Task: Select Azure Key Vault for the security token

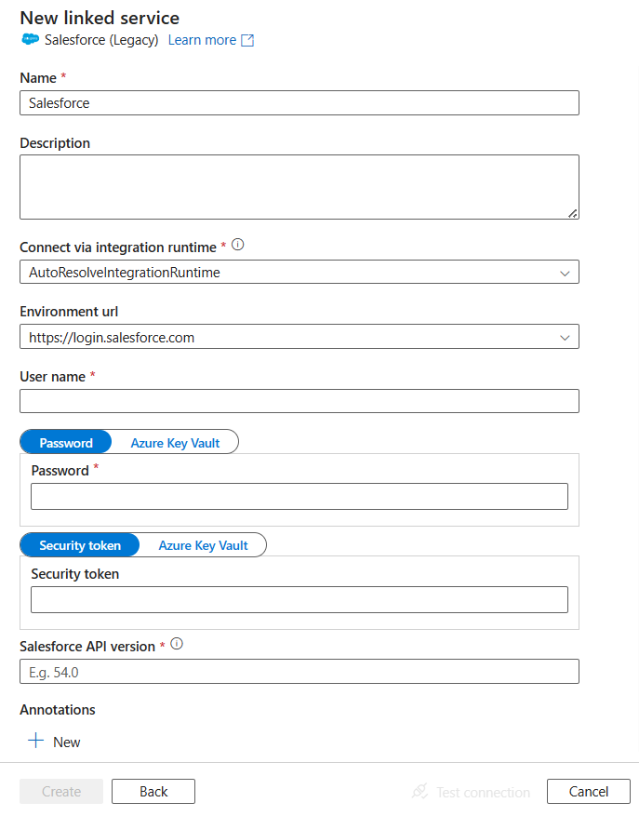Action: click(x=203, y=545)
